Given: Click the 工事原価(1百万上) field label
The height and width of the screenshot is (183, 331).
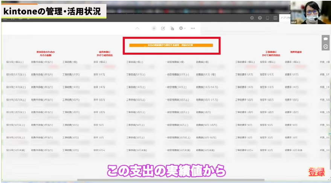Looking at the screenshot, I should 136,112.
